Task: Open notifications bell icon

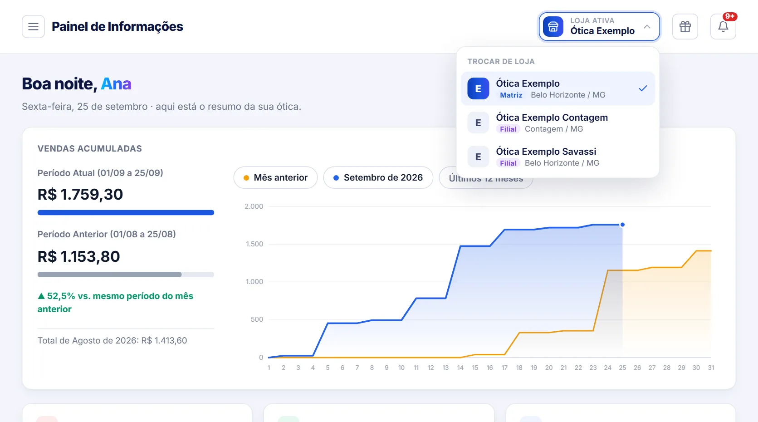Action: 723,27
